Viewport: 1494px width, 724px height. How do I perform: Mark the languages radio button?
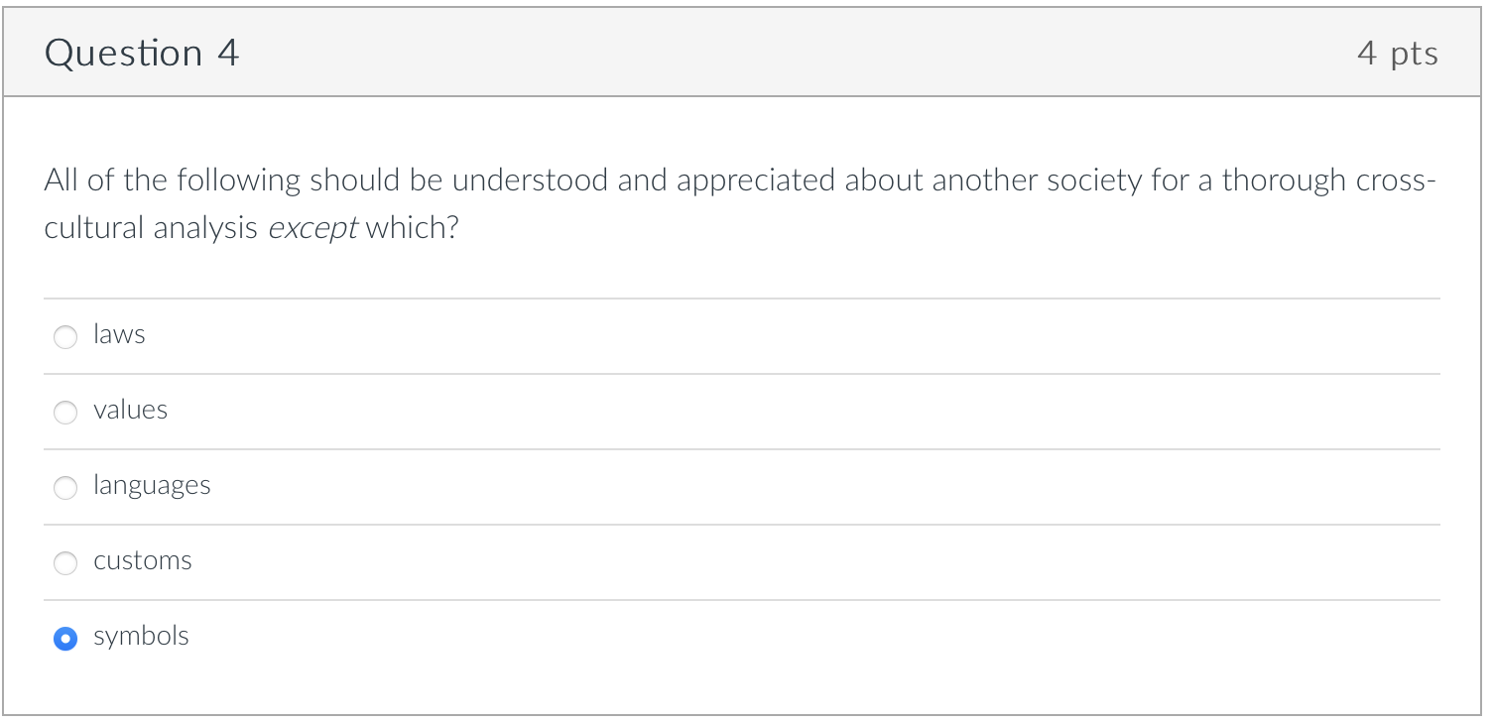(65, 488)
